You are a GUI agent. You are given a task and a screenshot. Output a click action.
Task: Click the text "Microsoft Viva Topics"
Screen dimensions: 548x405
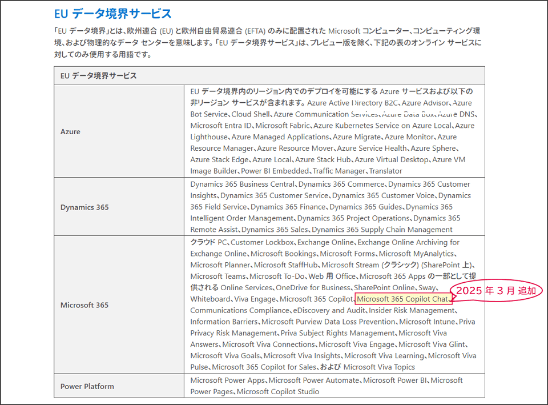pos(379,367)
